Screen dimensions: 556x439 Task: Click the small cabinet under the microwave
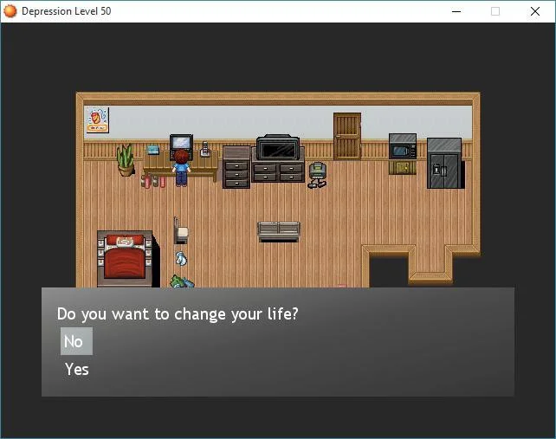(x=403, y=166)
